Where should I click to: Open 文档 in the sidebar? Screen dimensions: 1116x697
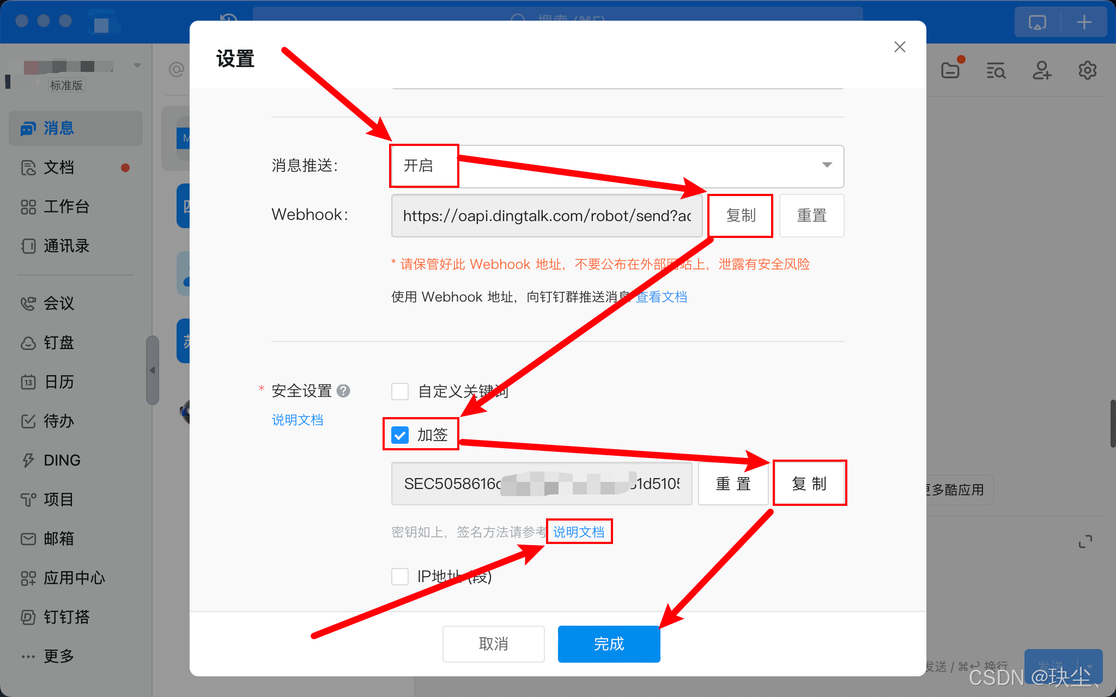point(75,168)
